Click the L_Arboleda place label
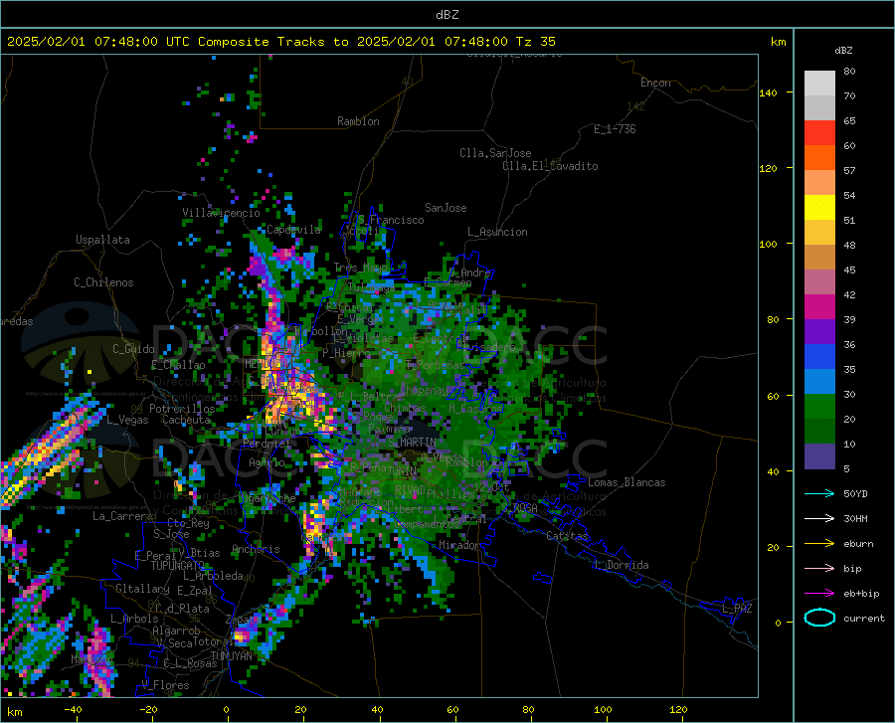895x723 pixels. (213, 576)
